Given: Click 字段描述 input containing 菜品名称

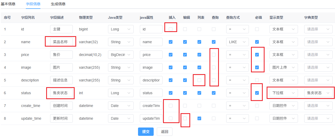Looking at the screenshot, I should tap(61, 42).
